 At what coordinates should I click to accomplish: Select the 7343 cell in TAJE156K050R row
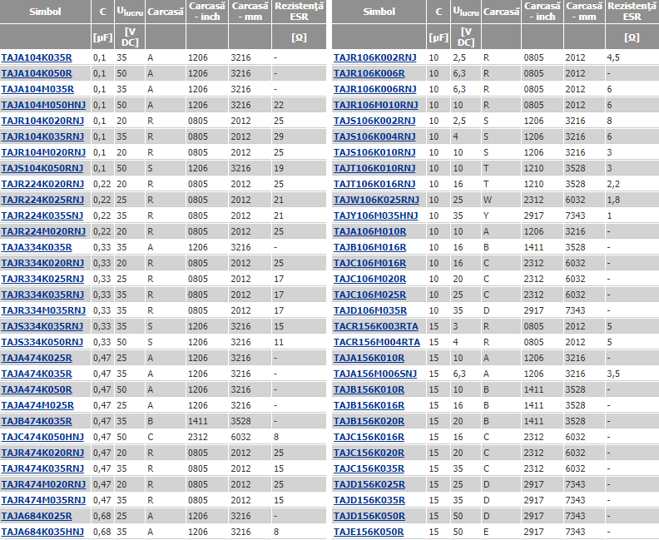click(575, 532)
